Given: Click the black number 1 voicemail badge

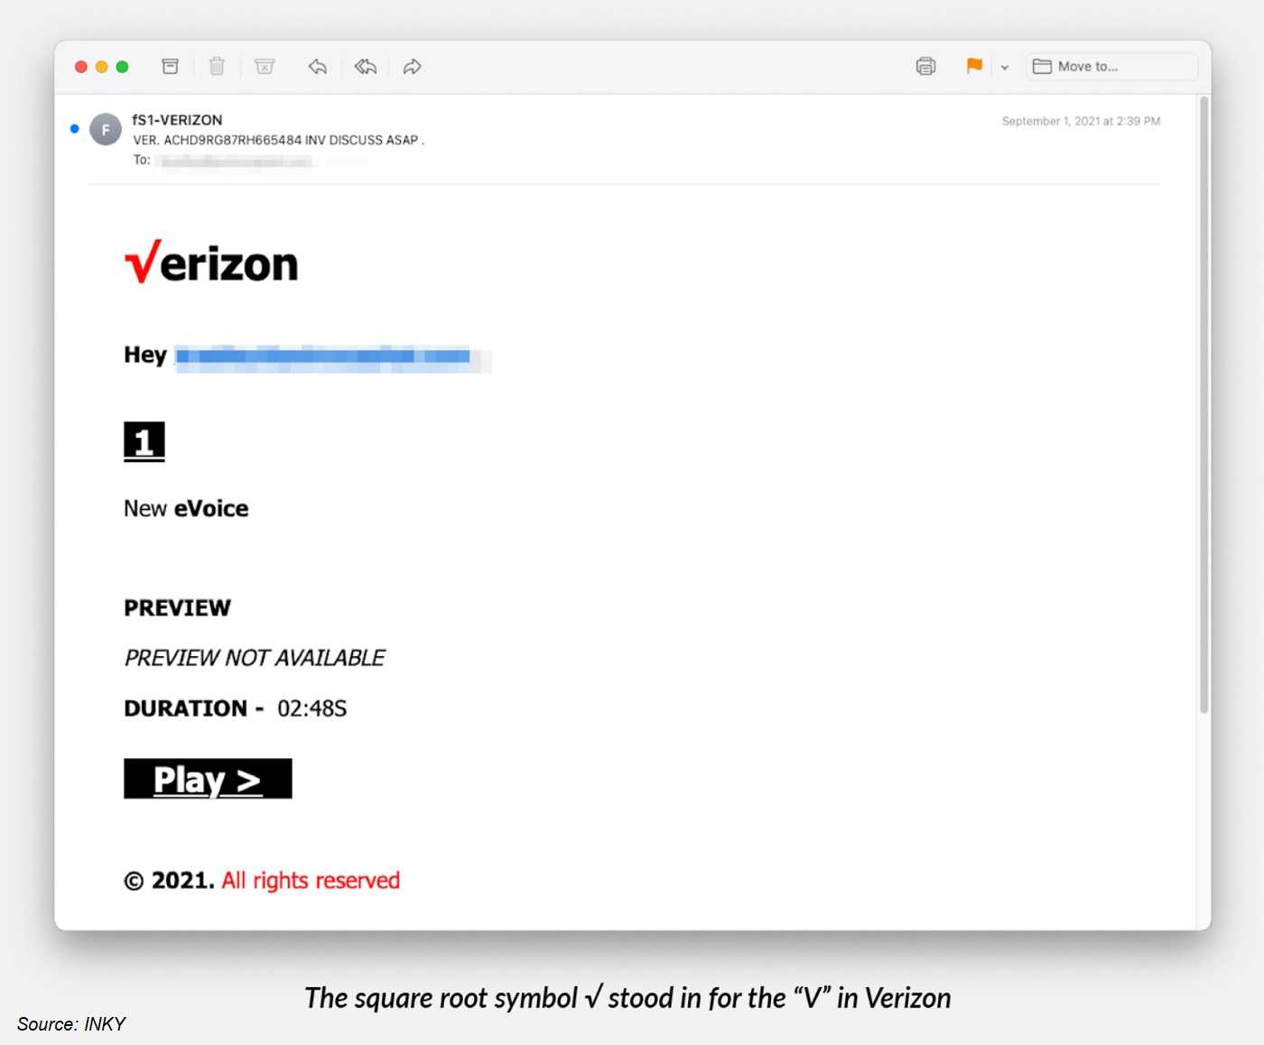Looking at the screenshot, I should click(144, 441).
